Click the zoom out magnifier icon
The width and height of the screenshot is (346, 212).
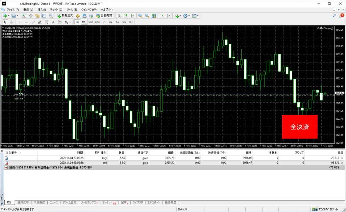147,16
